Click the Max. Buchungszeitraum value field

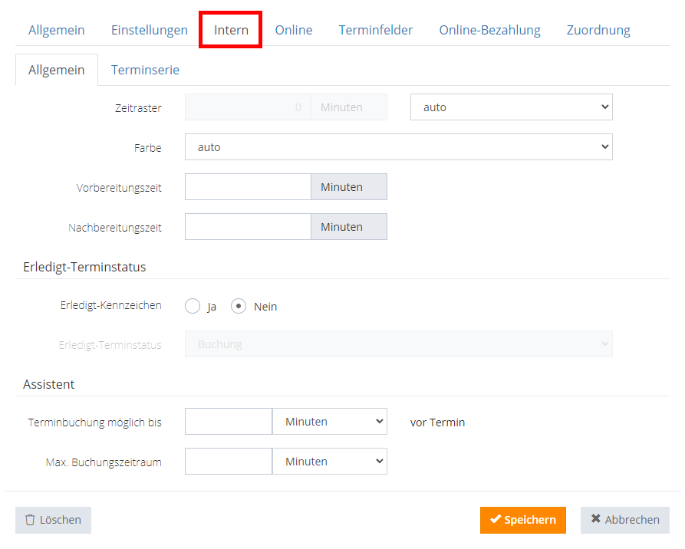(x=229, y=462)
